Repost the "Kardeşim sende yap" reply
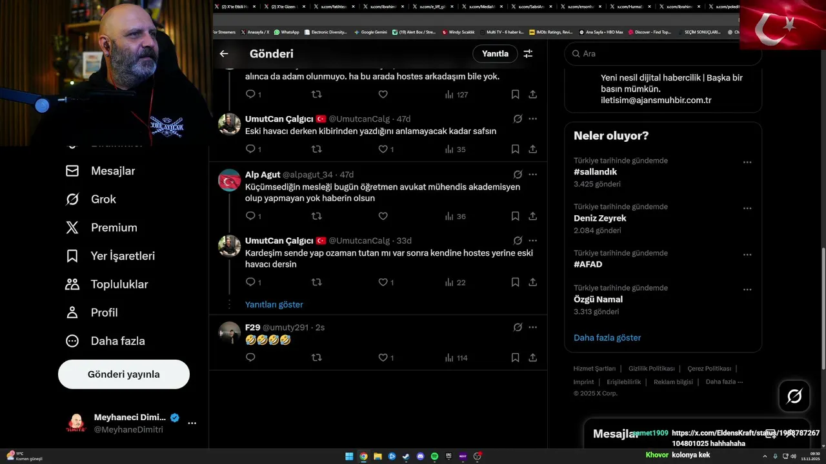 tap(316, 282)
